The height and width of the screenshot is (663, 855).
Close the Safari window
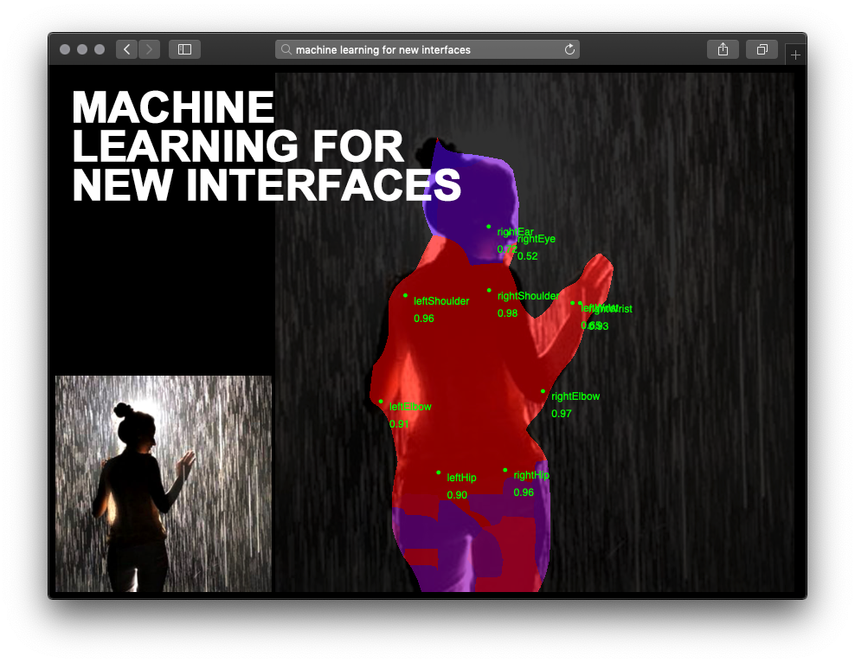65,49
